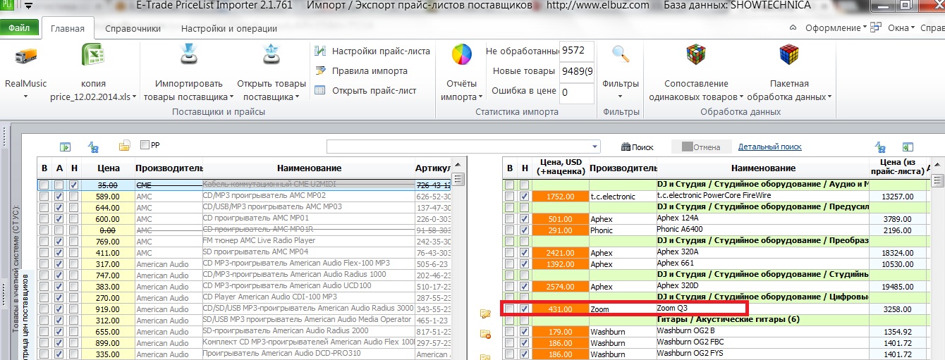Click the Сопоставление одинаковых товаров cube icon
This screenshot has height=360, width=945.
click(x=696, y=55)
